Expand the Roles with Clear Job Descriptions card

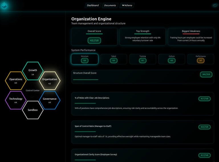(x=143, y=104)
